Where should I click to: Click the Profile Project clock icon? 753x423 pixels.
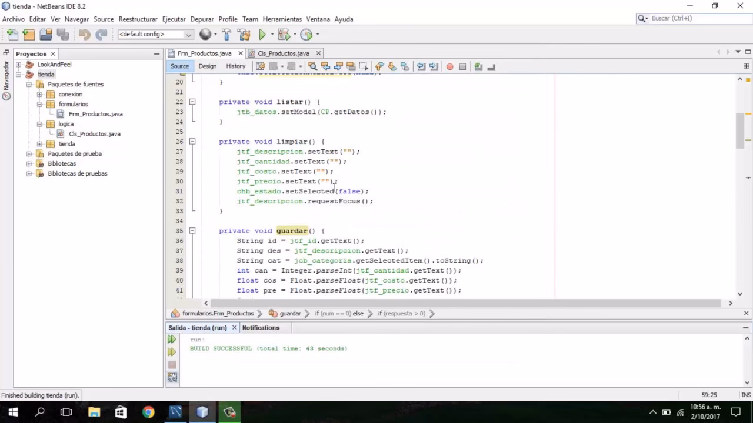click(x=306, y=35)
